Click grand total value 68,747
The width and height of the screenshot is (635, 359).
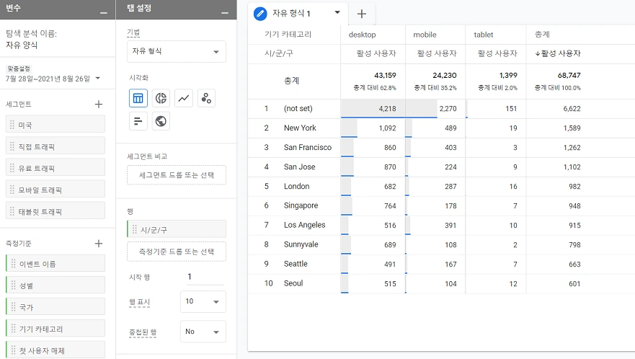pyautogui.click(x=569, y=76)
